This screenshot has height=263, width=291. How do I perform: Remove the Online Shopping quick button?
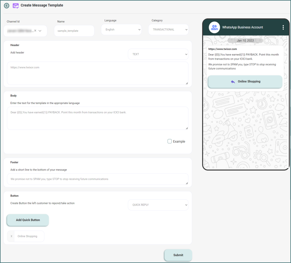pyautogui.click(x=11, y=236)
